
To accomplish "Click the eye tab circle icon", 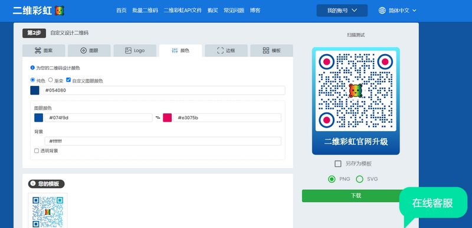I will (x=83, y=51).
